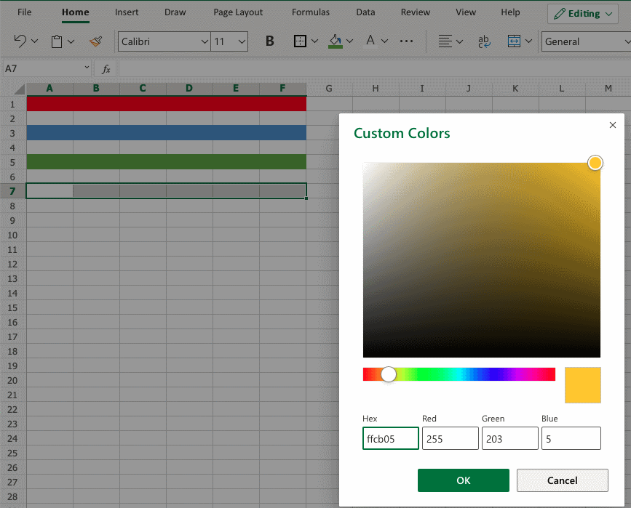Click the Merge cells icon
Screen dimensions: 631x508
(x=515, y=41)
